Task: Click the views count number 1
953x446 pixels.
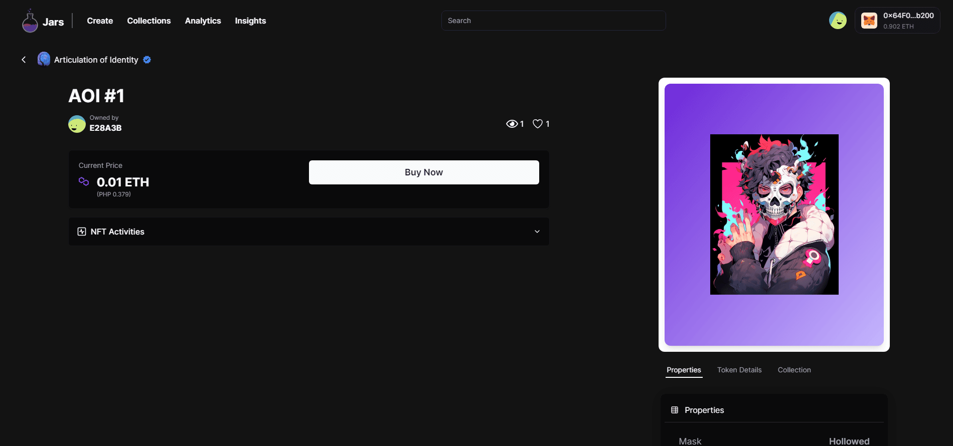Action: coord(522,124)
